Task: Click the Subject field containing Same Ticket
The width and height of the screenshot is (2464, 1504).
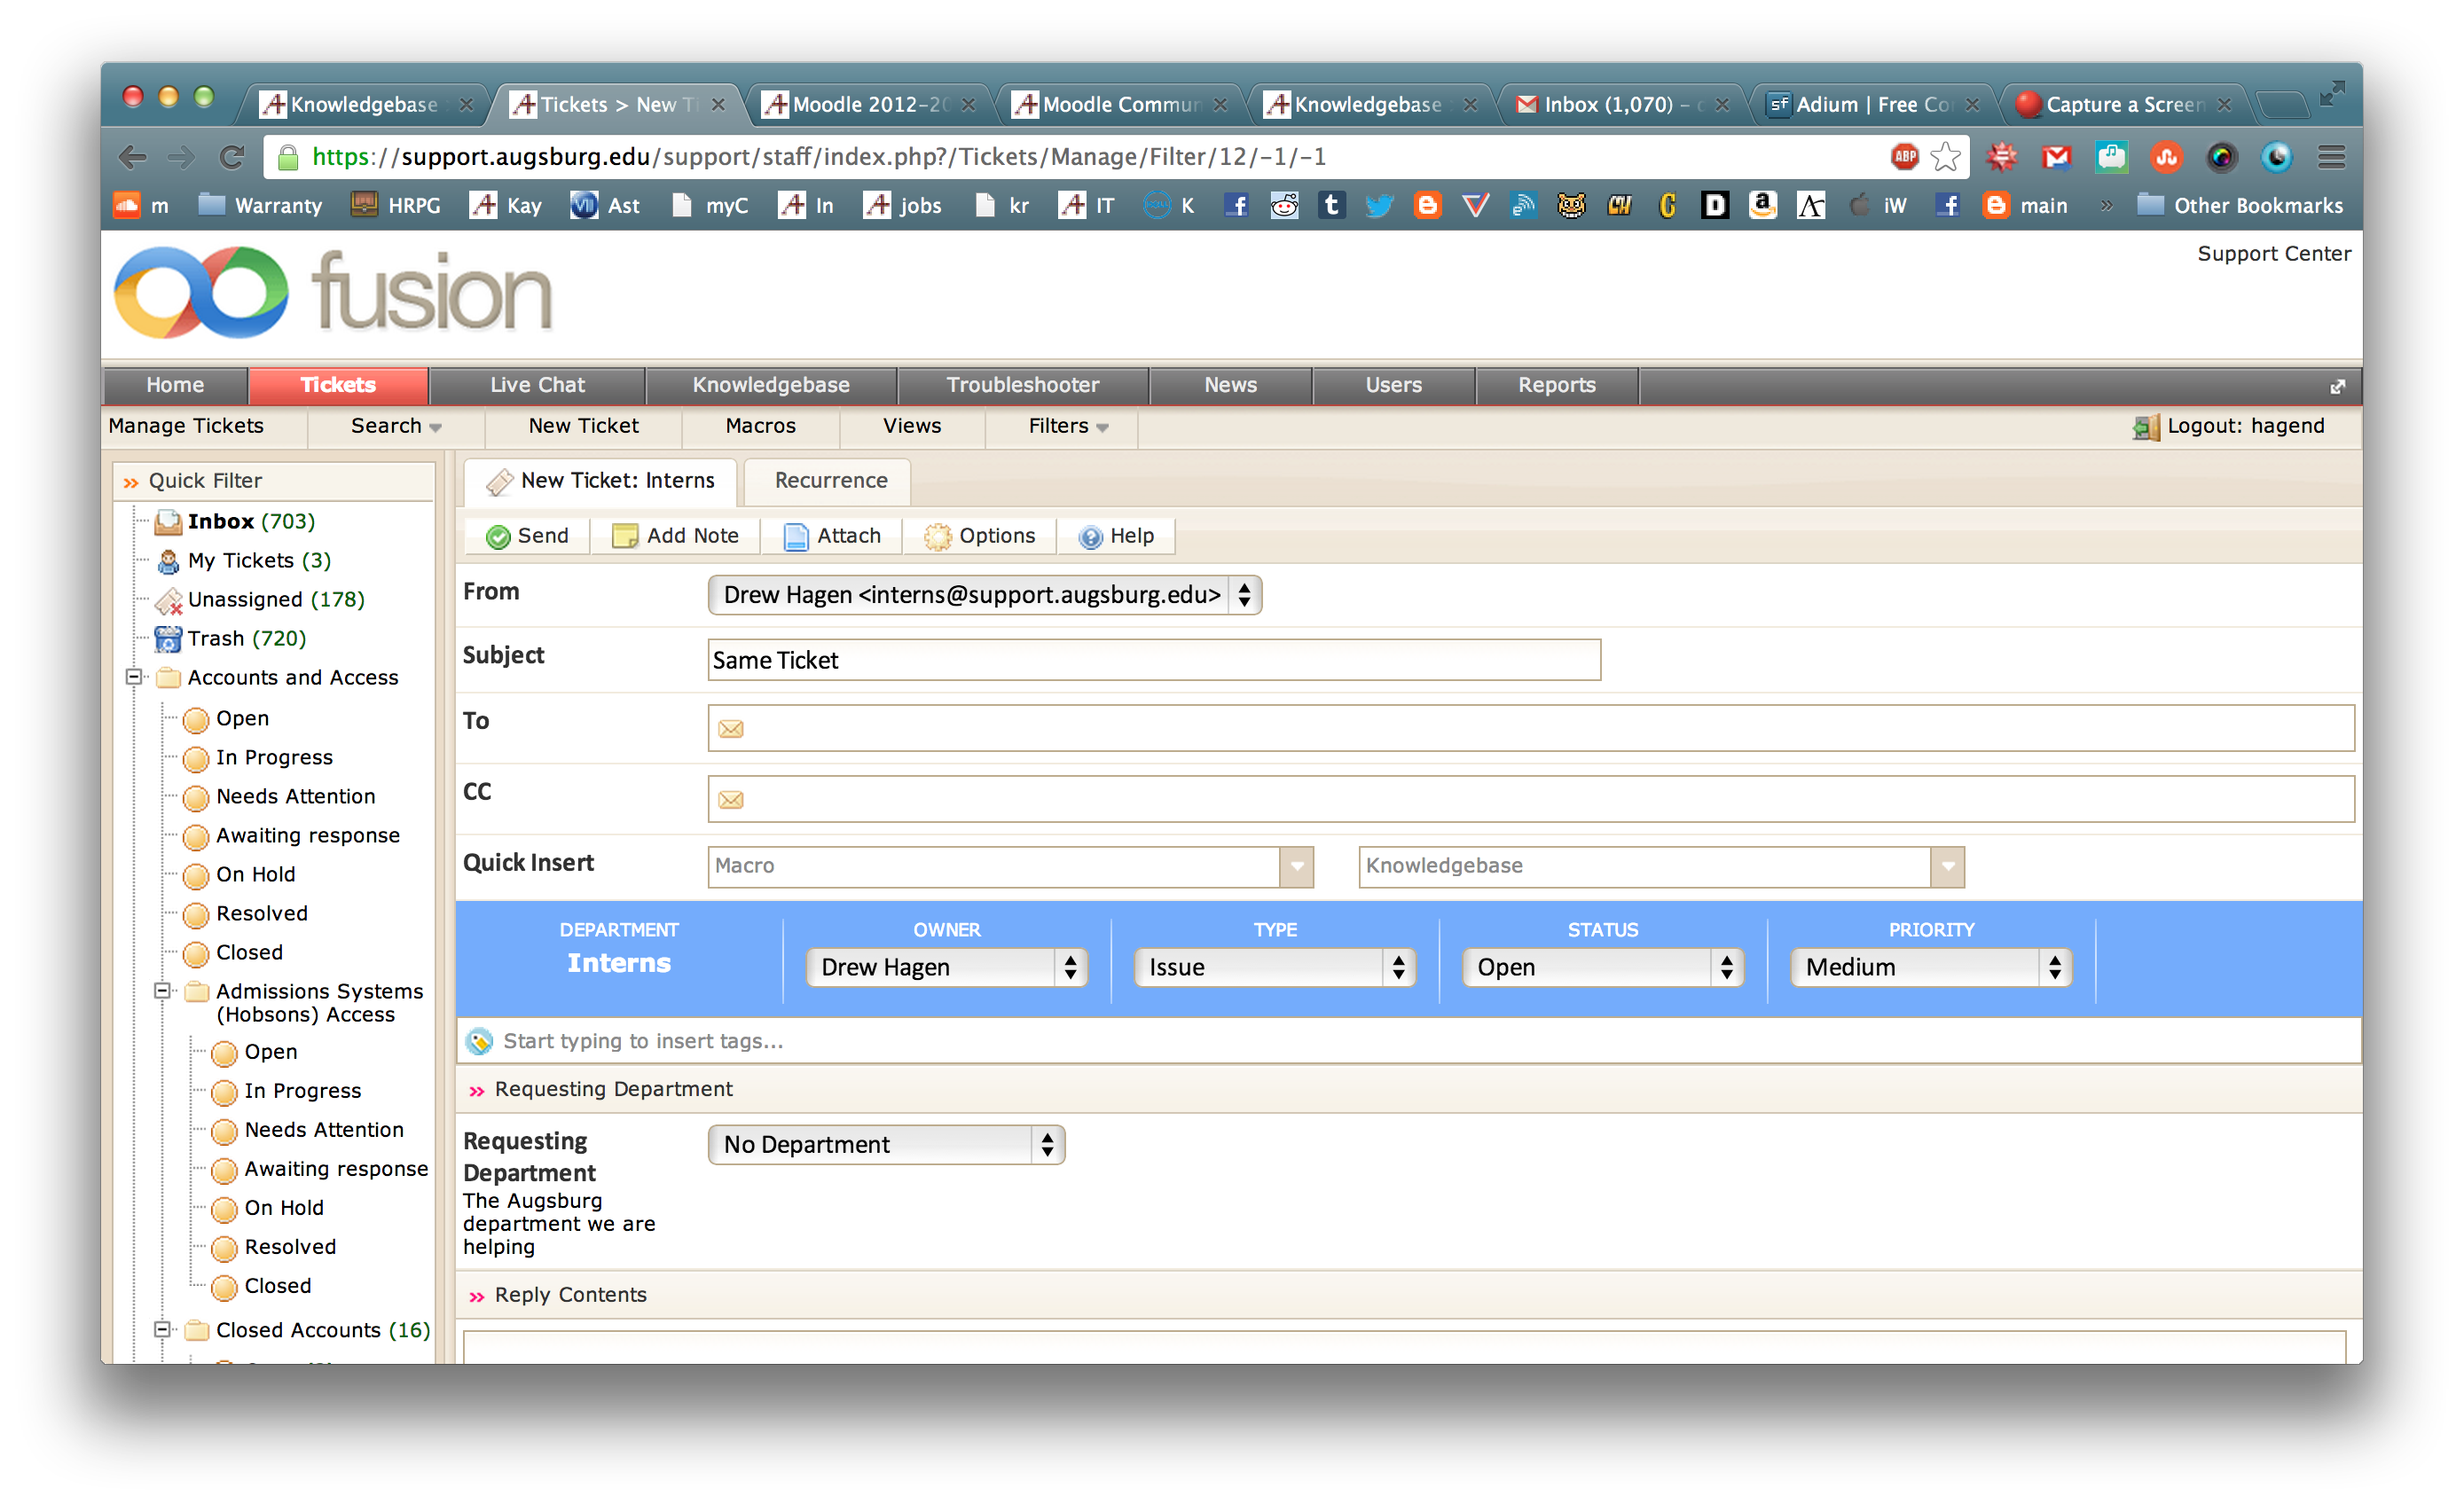Action: point(1154,660)
